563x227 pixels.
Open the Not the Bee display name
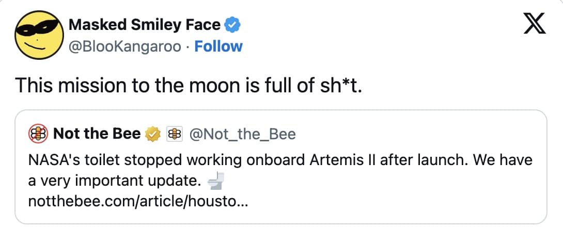(x=97, y=134)
